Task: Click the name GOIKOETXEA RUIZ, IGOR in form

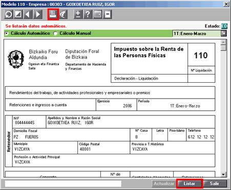Action: click(x=70, y=123)
